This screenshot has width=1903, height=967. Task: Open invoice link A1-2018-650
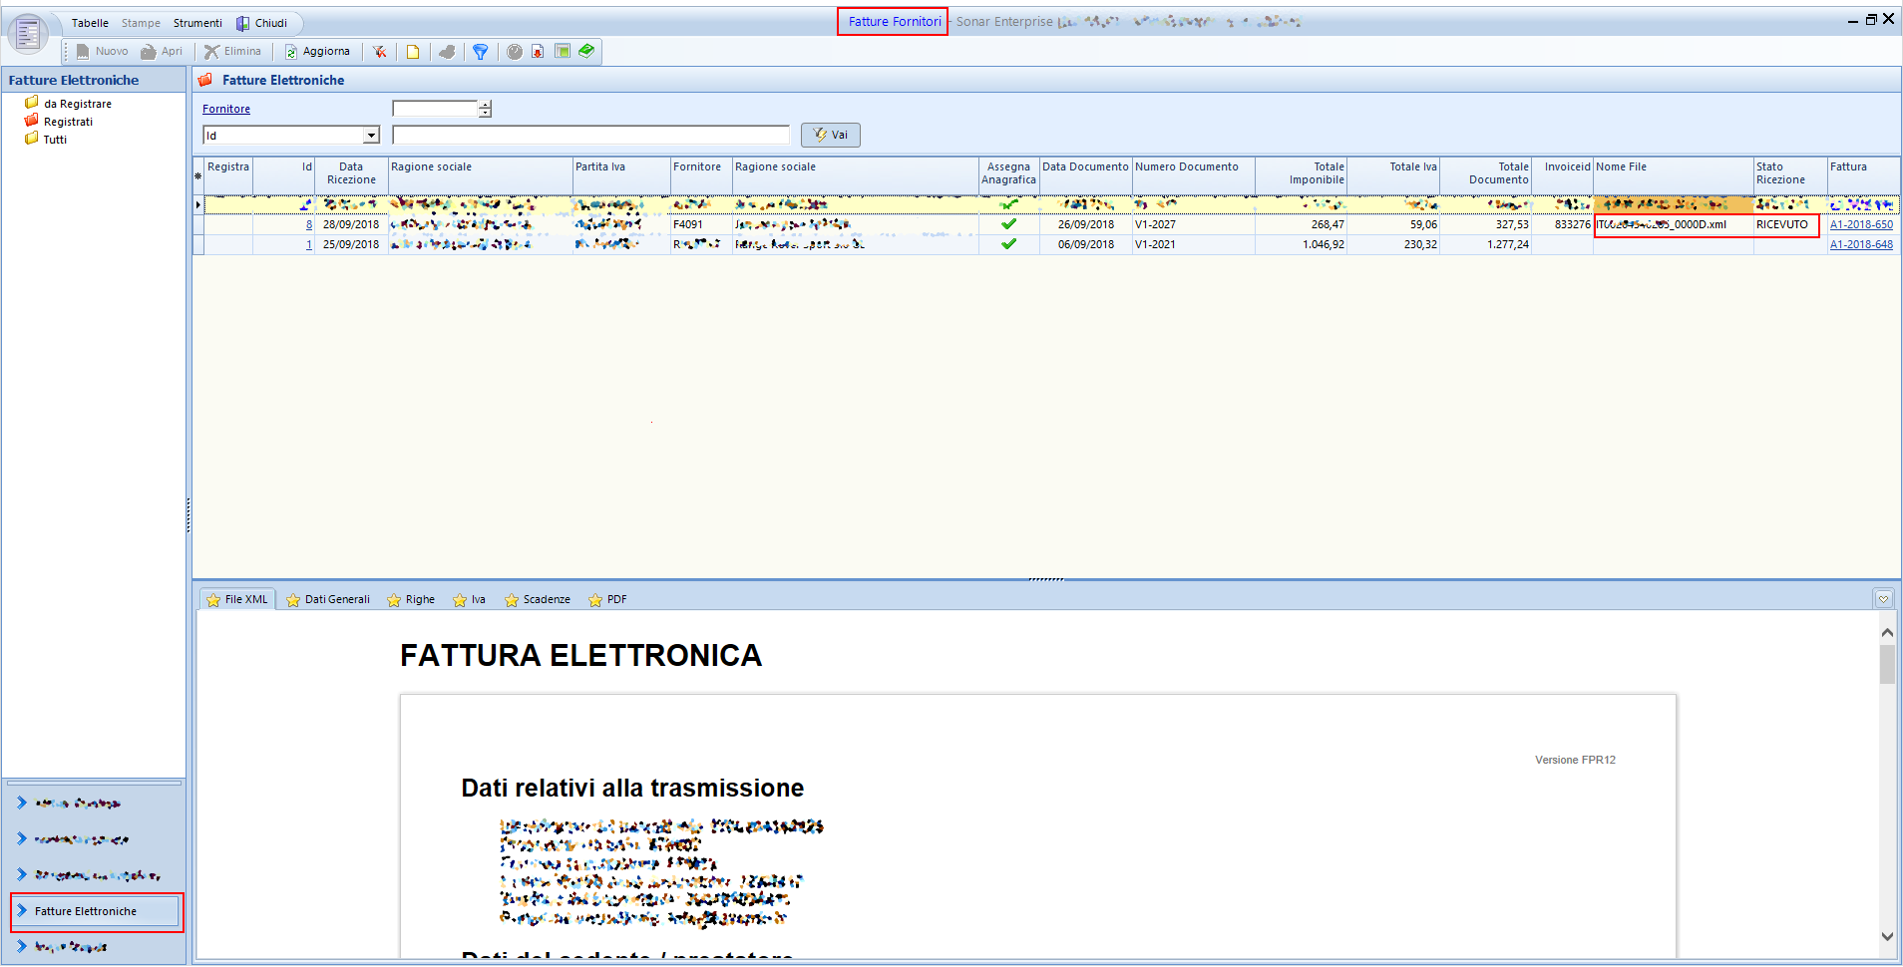click(1860, 225)
